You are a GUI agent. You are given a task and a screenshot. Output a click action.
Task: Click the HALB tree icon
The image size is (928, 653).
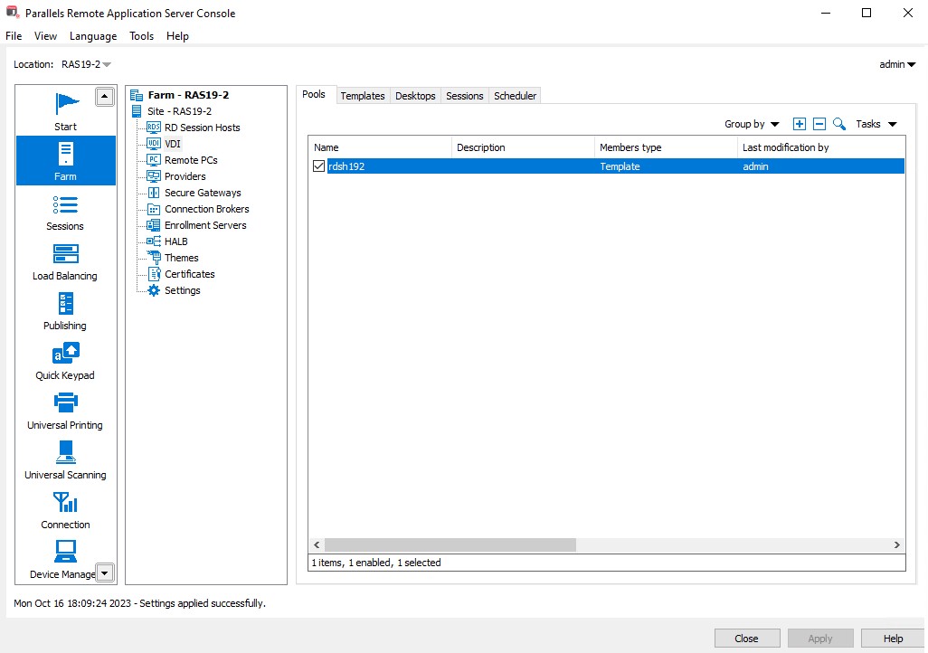(153, 241)
